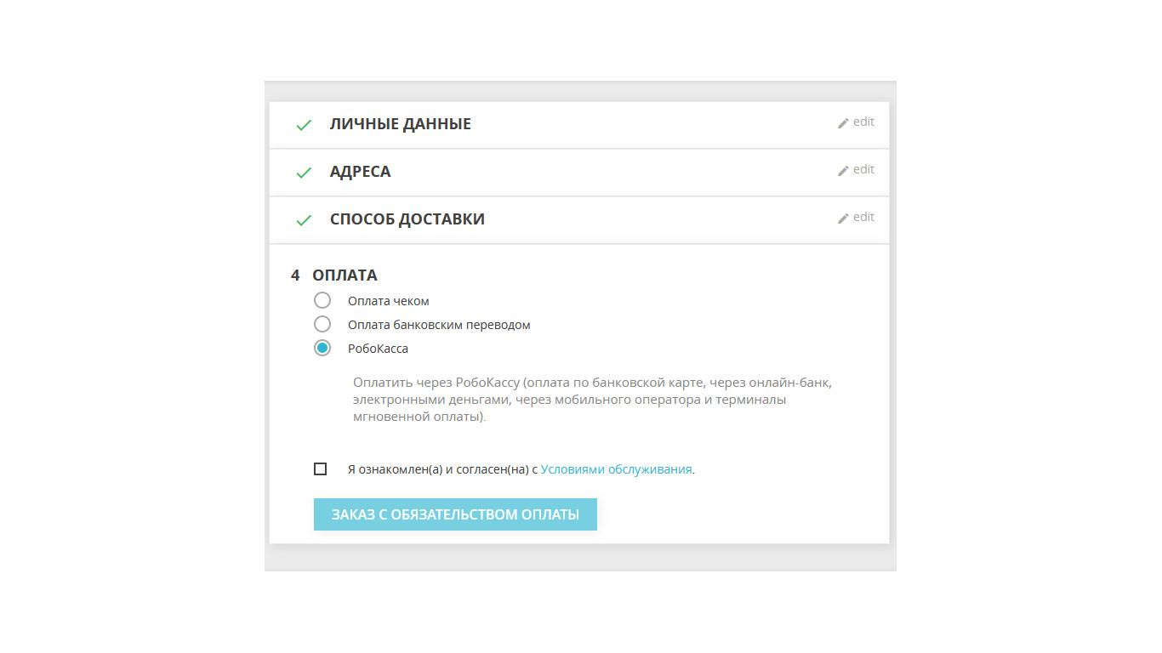Open the Условиями обслуживания link
This screenshot has height=653, width=1162.
pyautogui.click(x=616, y=468)
